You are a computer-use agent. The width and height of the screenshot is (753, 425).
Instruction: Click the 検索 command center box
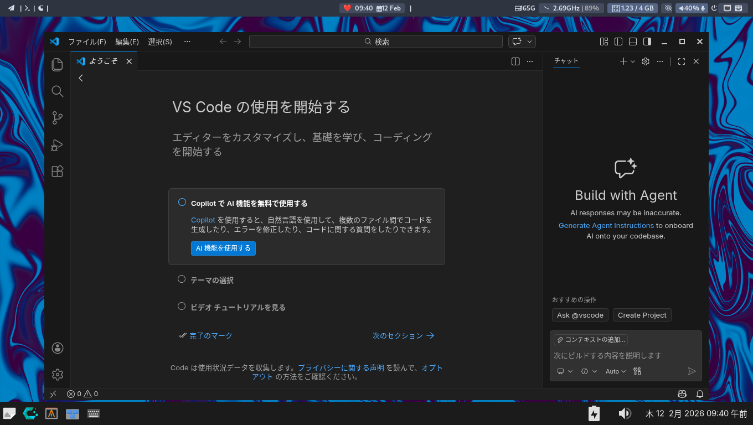pos(376,42)
